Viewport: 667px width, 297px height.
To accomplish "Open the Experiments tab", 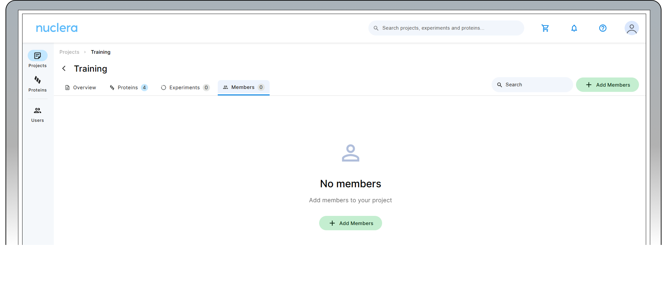I will [x=185, y=88].
